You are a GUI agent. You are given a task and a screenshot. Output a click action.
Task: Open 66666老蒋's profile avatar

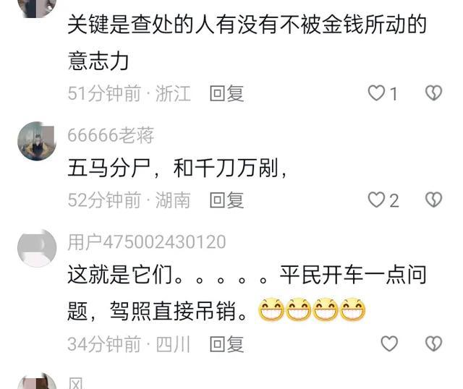(x=37, y=141)
